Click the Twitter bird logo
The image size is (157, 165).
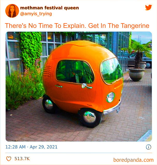click(x=148, y=7)
